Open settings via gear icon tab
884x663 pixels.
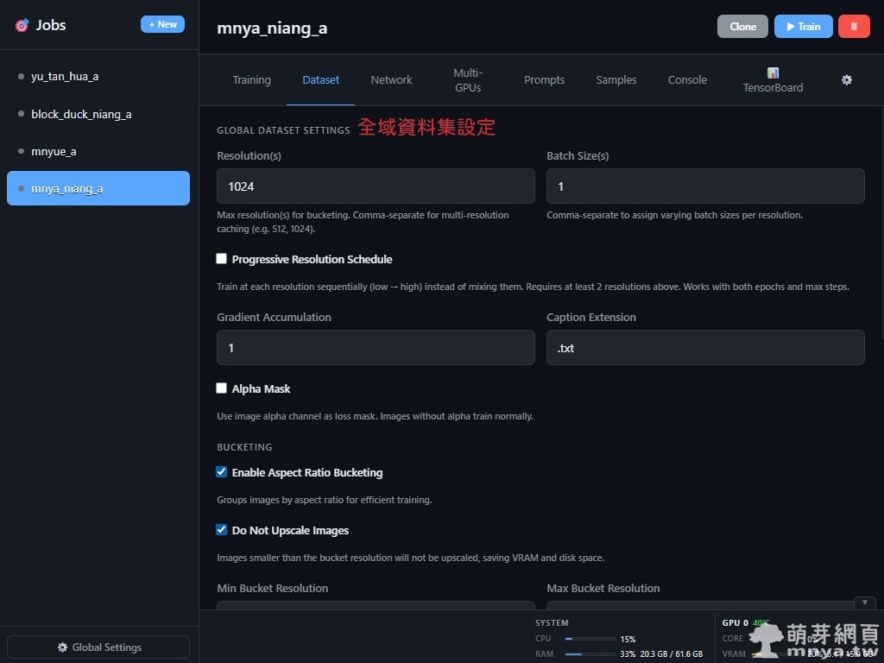pyautogui.click(x=846, y=79)
